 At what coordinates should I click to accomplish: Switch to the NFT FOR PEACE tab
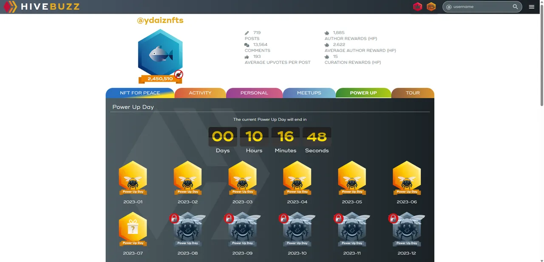(140, 93)
